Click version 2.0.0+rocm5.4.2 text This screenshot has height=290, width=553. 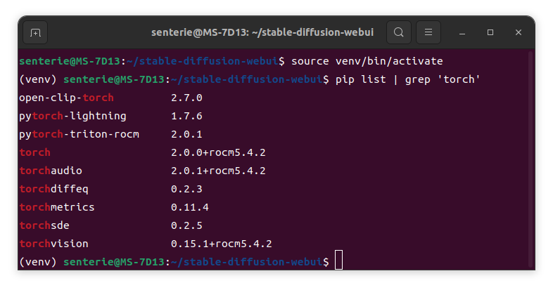click(x=218, y=152)
